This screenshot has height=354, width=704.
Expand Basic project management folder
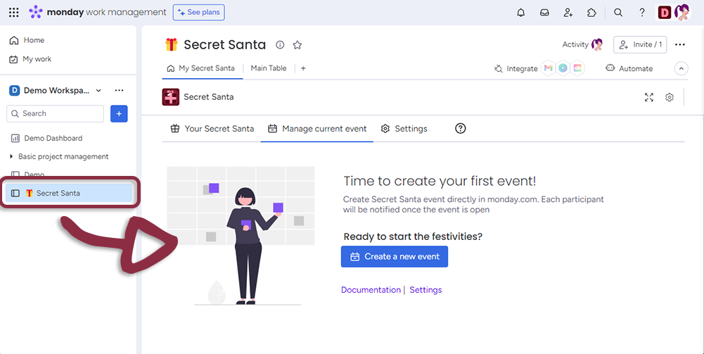(11, 156)
